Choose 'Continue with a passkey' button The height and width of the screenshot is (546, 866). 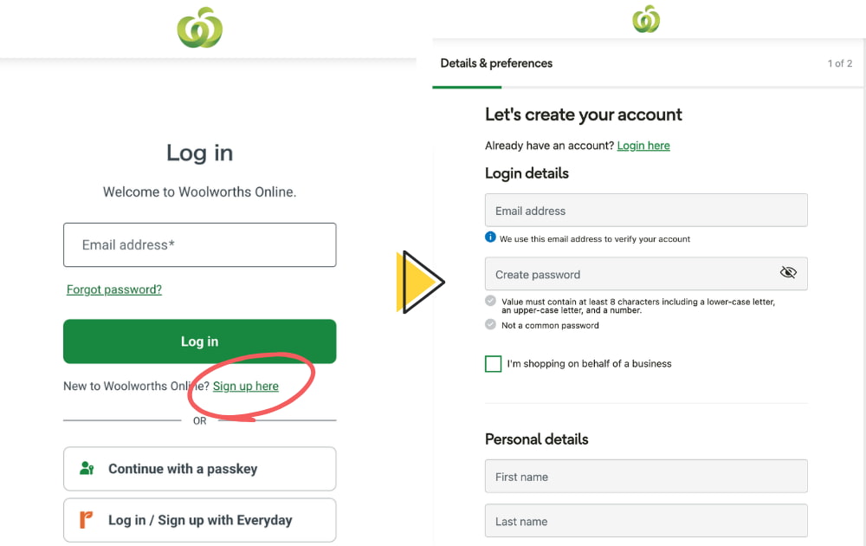(x=199, y=469)
